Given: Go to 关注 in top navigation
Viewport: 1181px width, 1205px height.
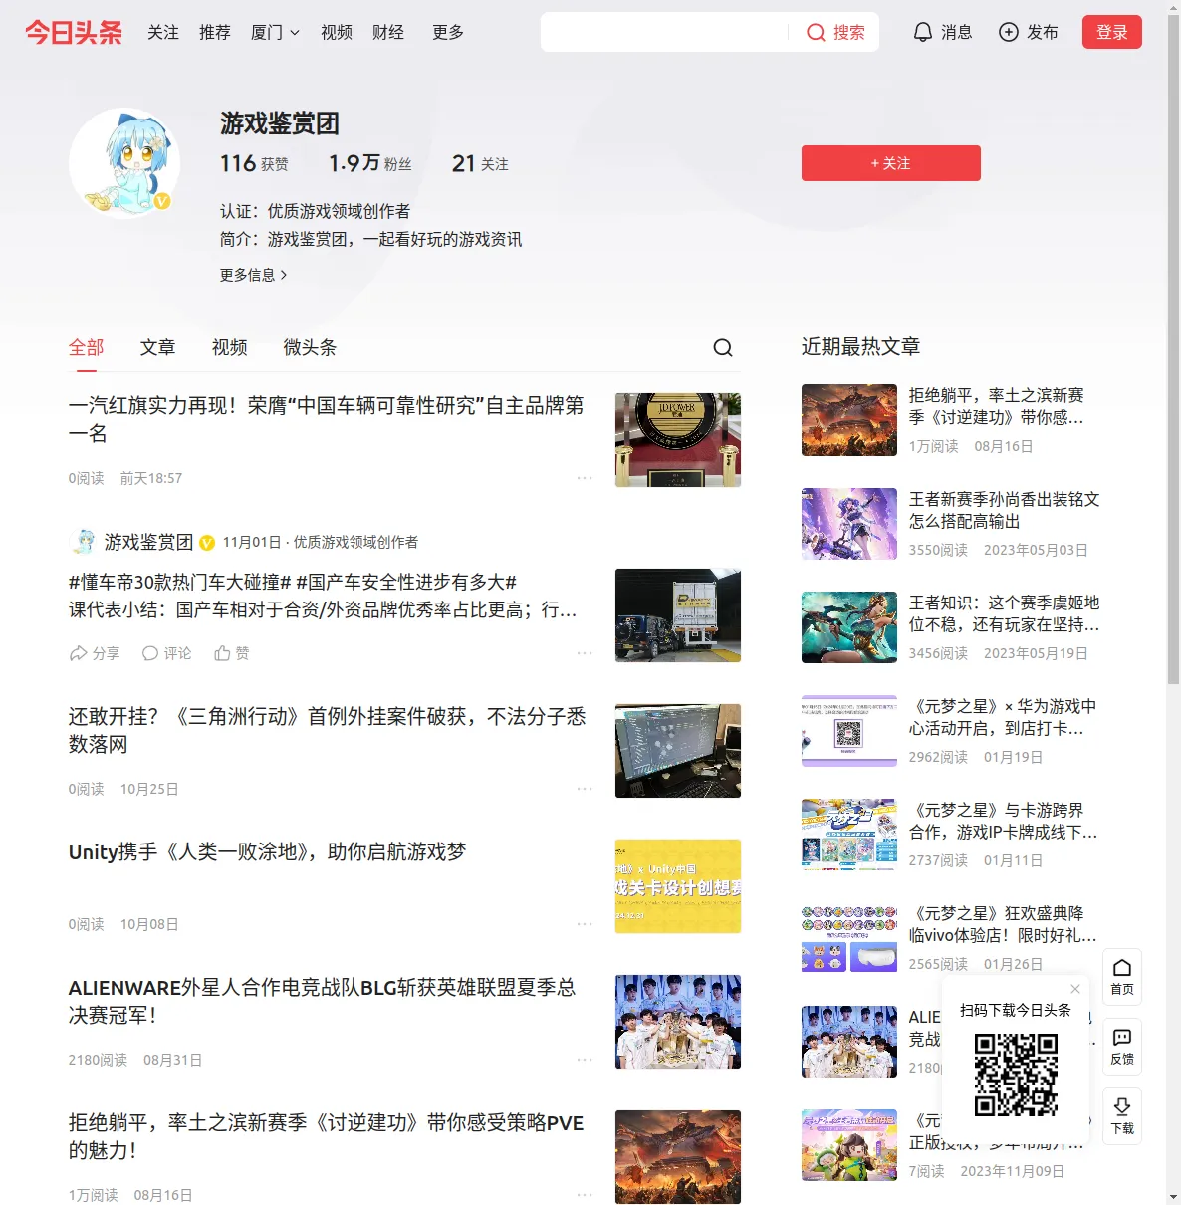Looking at the screenshot, I should (163, 33).
